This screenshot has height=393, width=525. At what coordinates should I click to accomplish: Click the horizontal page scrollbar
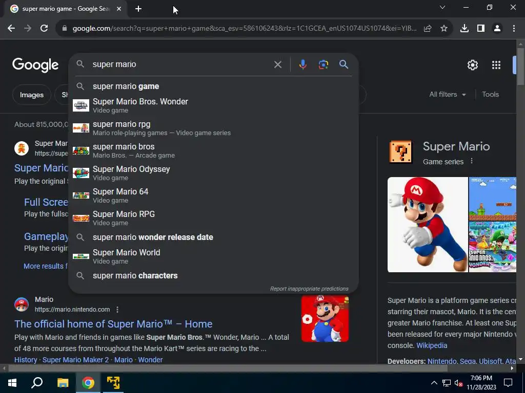228,368
